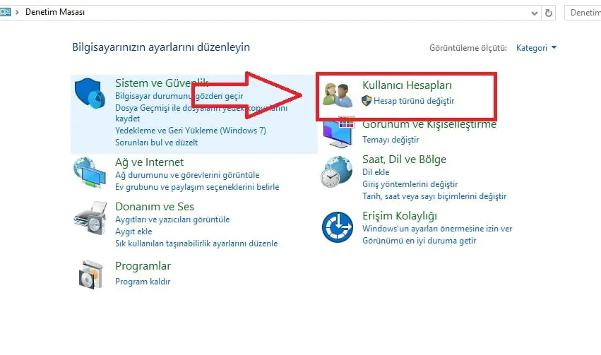Click shield icon beside Hesap türünü değiştir
This screenshot has height=355, width=601.
pos(367,101)
